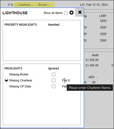Click the PRIORITY HIGHLIGHTS heading
The width and height of the screenshot is (114, 129).
21,25
